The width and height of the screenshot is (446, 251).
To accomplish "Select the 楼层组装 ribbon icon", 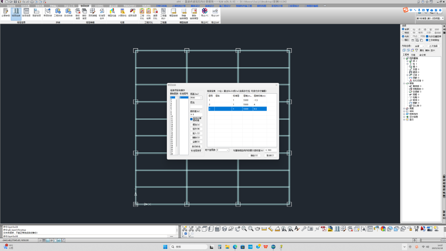I will click(x=16, y=13).
